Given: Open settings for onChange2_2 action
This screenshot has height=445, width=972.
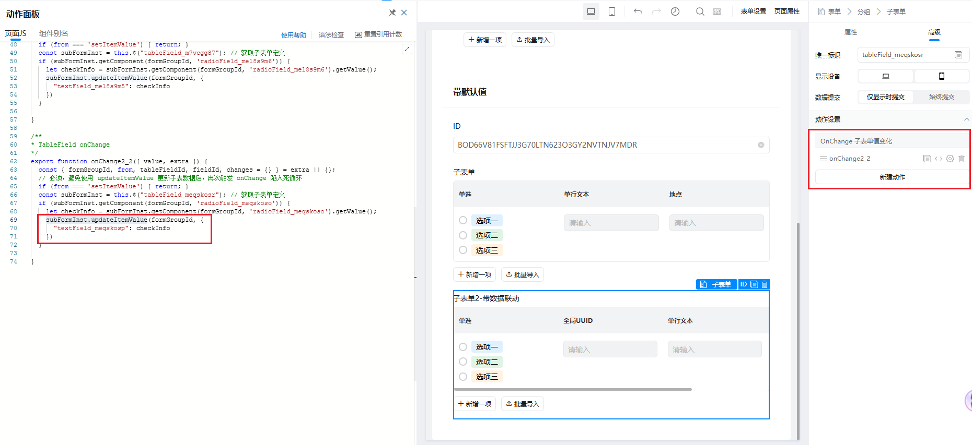Looking at the screenshot, I should tap(950, 159).
